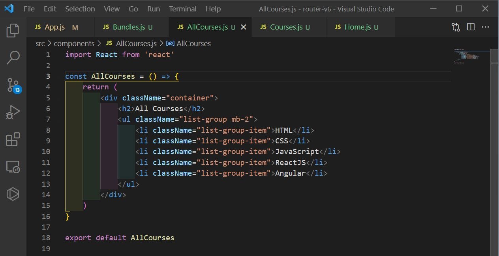The width and height of the screenshot is (499, 256).
Task: Open the Extensions view icon
Action: tap(13, 139)
